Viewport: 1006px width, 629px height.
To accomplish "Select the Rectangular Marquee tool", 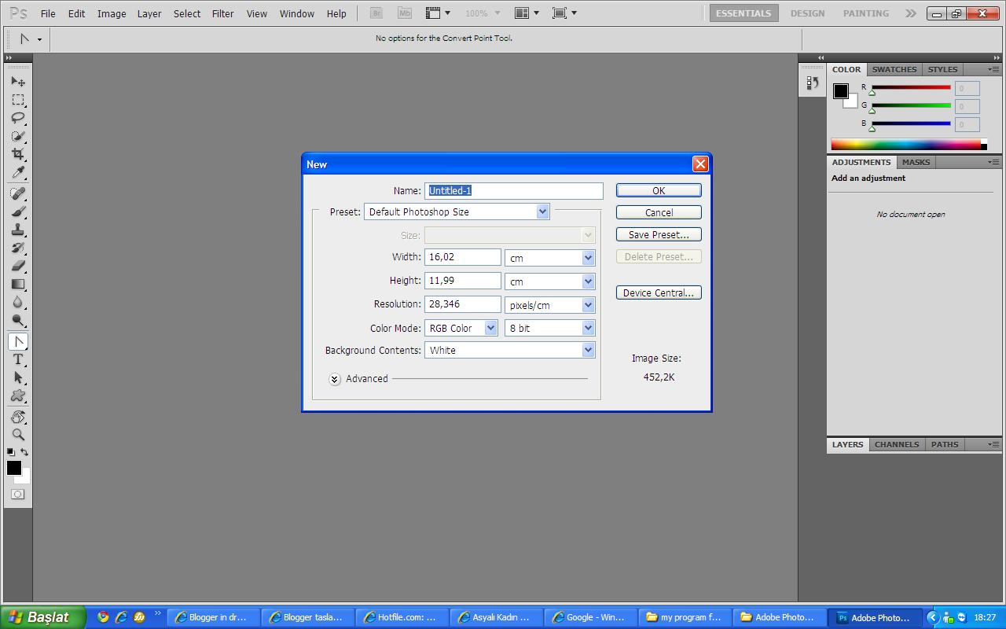I will (17, 100).
